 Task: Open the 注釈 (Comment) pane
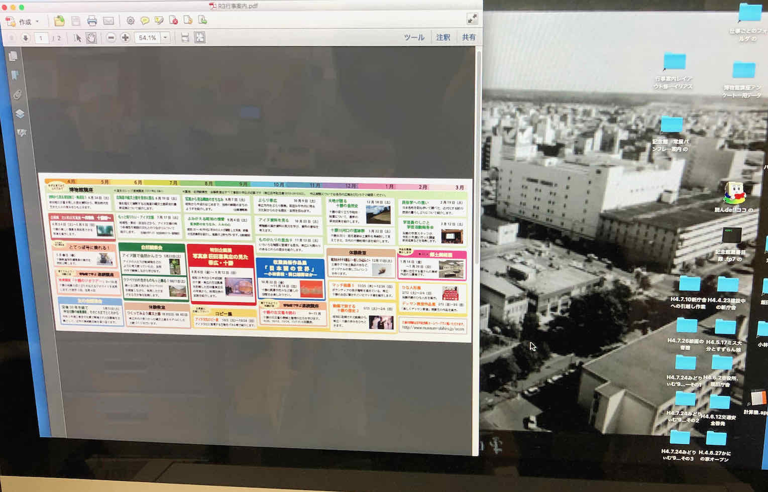(443, 37)
